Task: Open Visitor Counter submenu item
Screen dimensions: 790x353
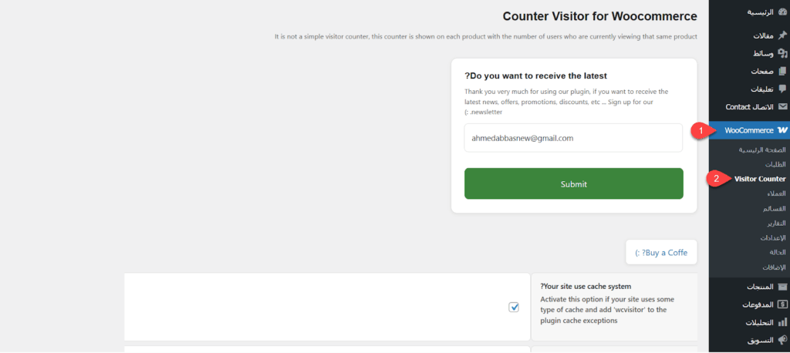Action: pyautogui.click(x=760, y=179)
